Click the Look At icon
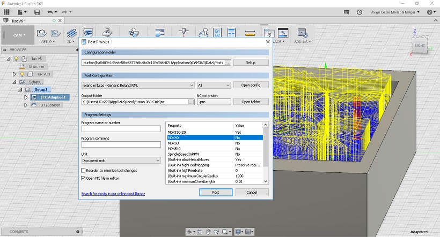The height and width of the screenshot is (237, 440). 200,232
